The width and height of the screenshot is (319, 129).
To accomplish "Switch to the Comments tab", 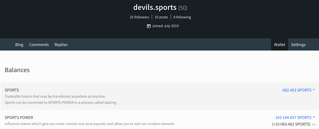I will pyautogui.click(x=39, y=44).
